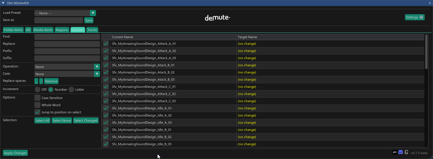
Task: Set Increment to Letter
Action: pyautogui.click(x=71, y=90)
